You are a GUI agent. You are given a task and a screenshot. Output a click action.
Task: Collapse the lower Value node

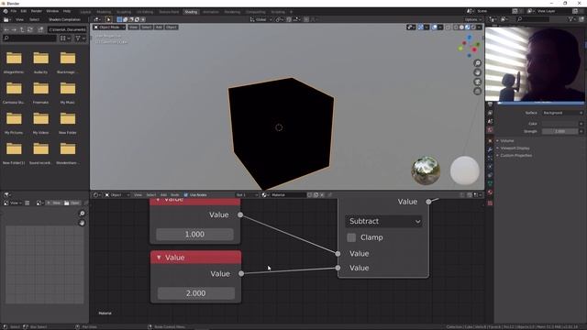pos(159,258)
